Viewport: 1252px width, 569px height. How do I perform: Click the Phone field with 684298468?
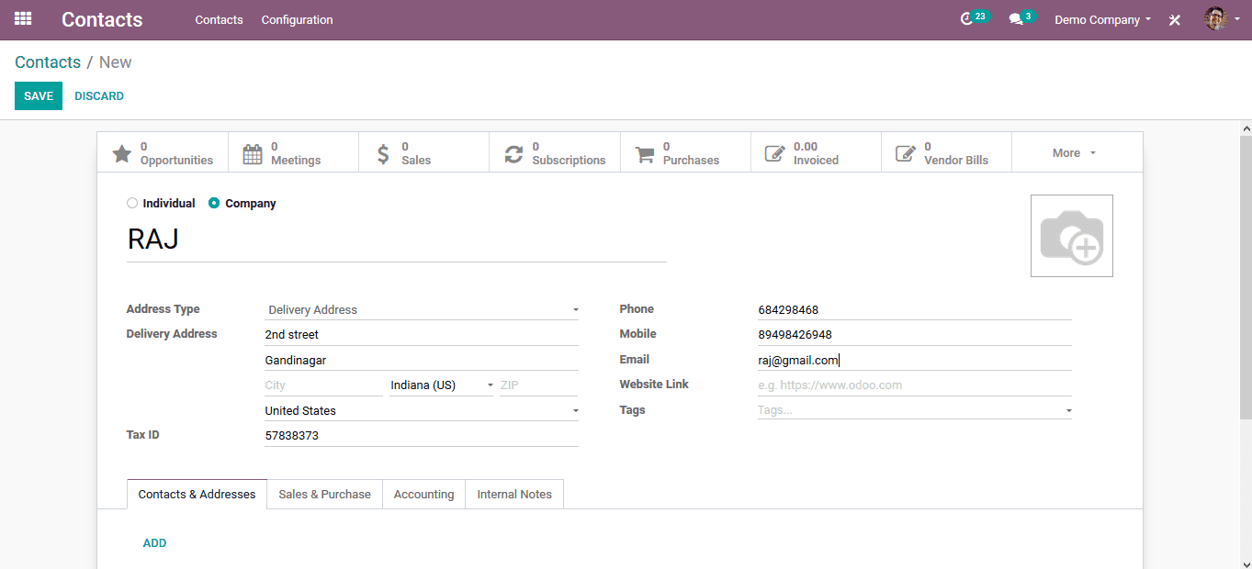point(915,310)
